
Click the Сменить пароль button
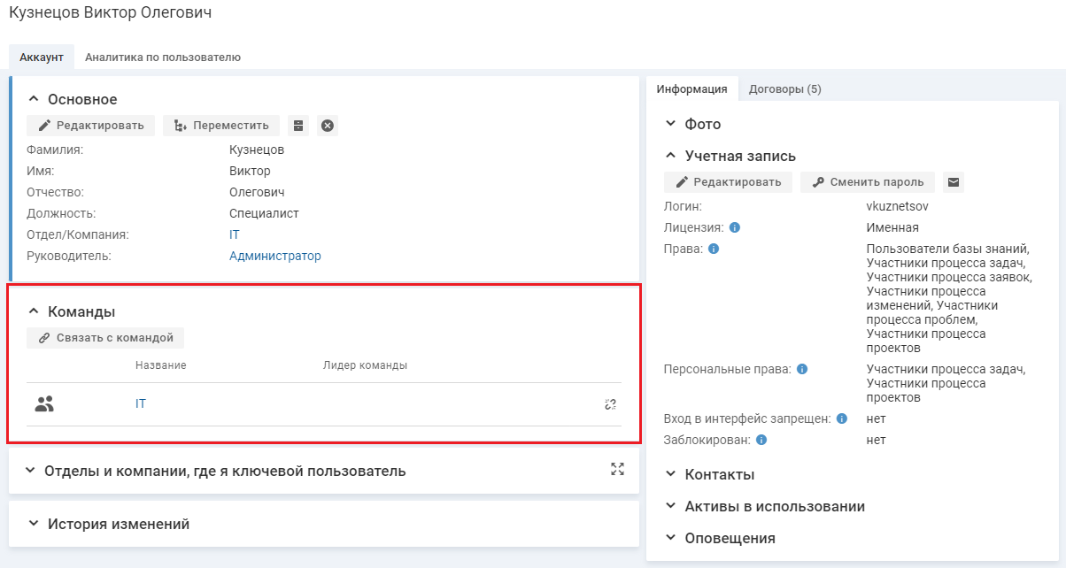[x=868, y=182]
